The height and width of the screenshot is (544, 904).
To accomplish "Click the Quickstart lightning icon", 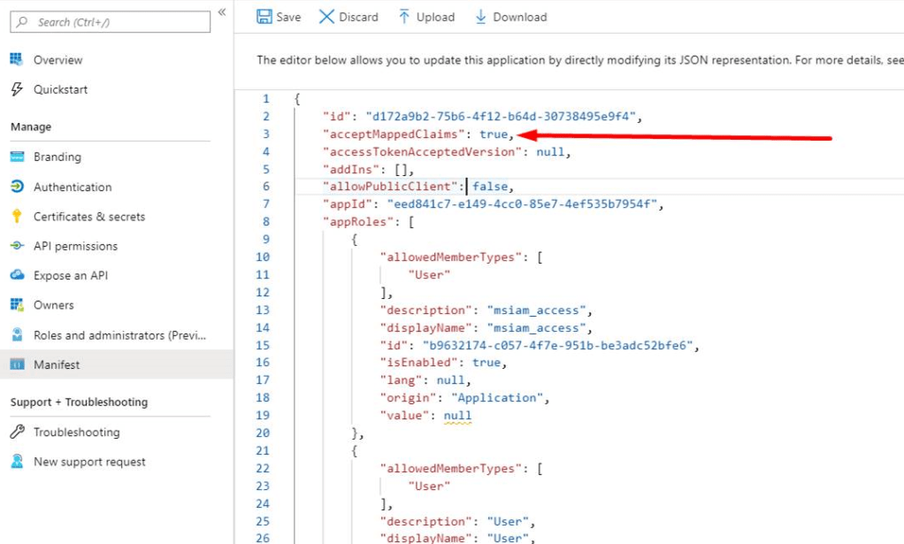I will (x=16, y=89).
